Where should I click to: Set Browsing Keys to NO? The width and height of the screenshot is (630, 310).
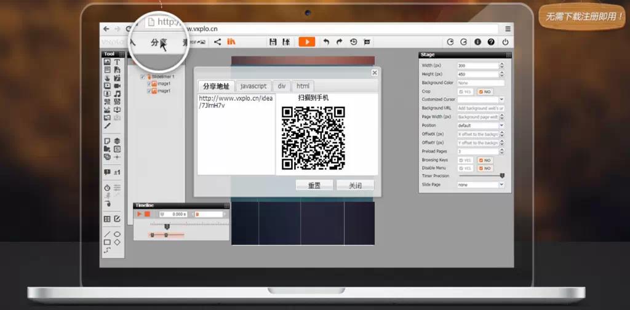(485, 160)
